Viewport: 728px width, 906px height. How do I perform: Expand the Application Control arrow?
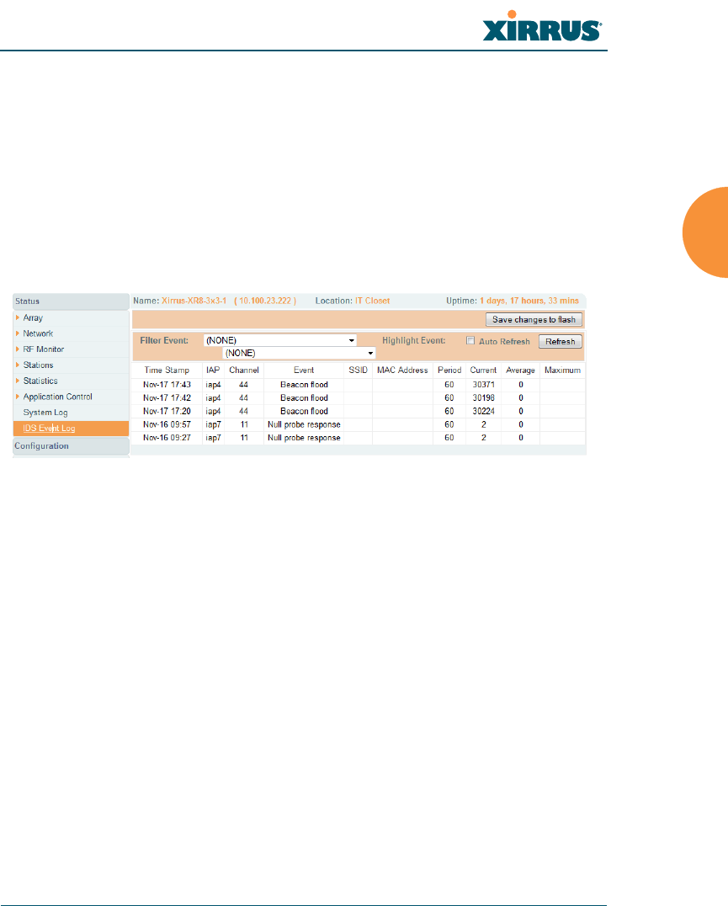coord(18,397)
